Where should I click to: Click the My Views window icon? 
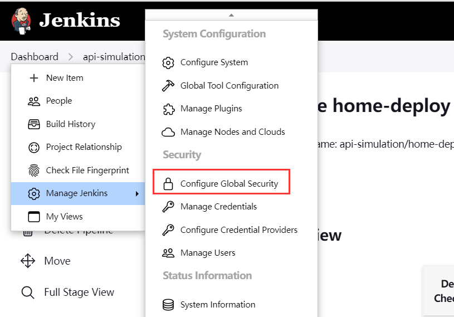[x=34, y=217]
